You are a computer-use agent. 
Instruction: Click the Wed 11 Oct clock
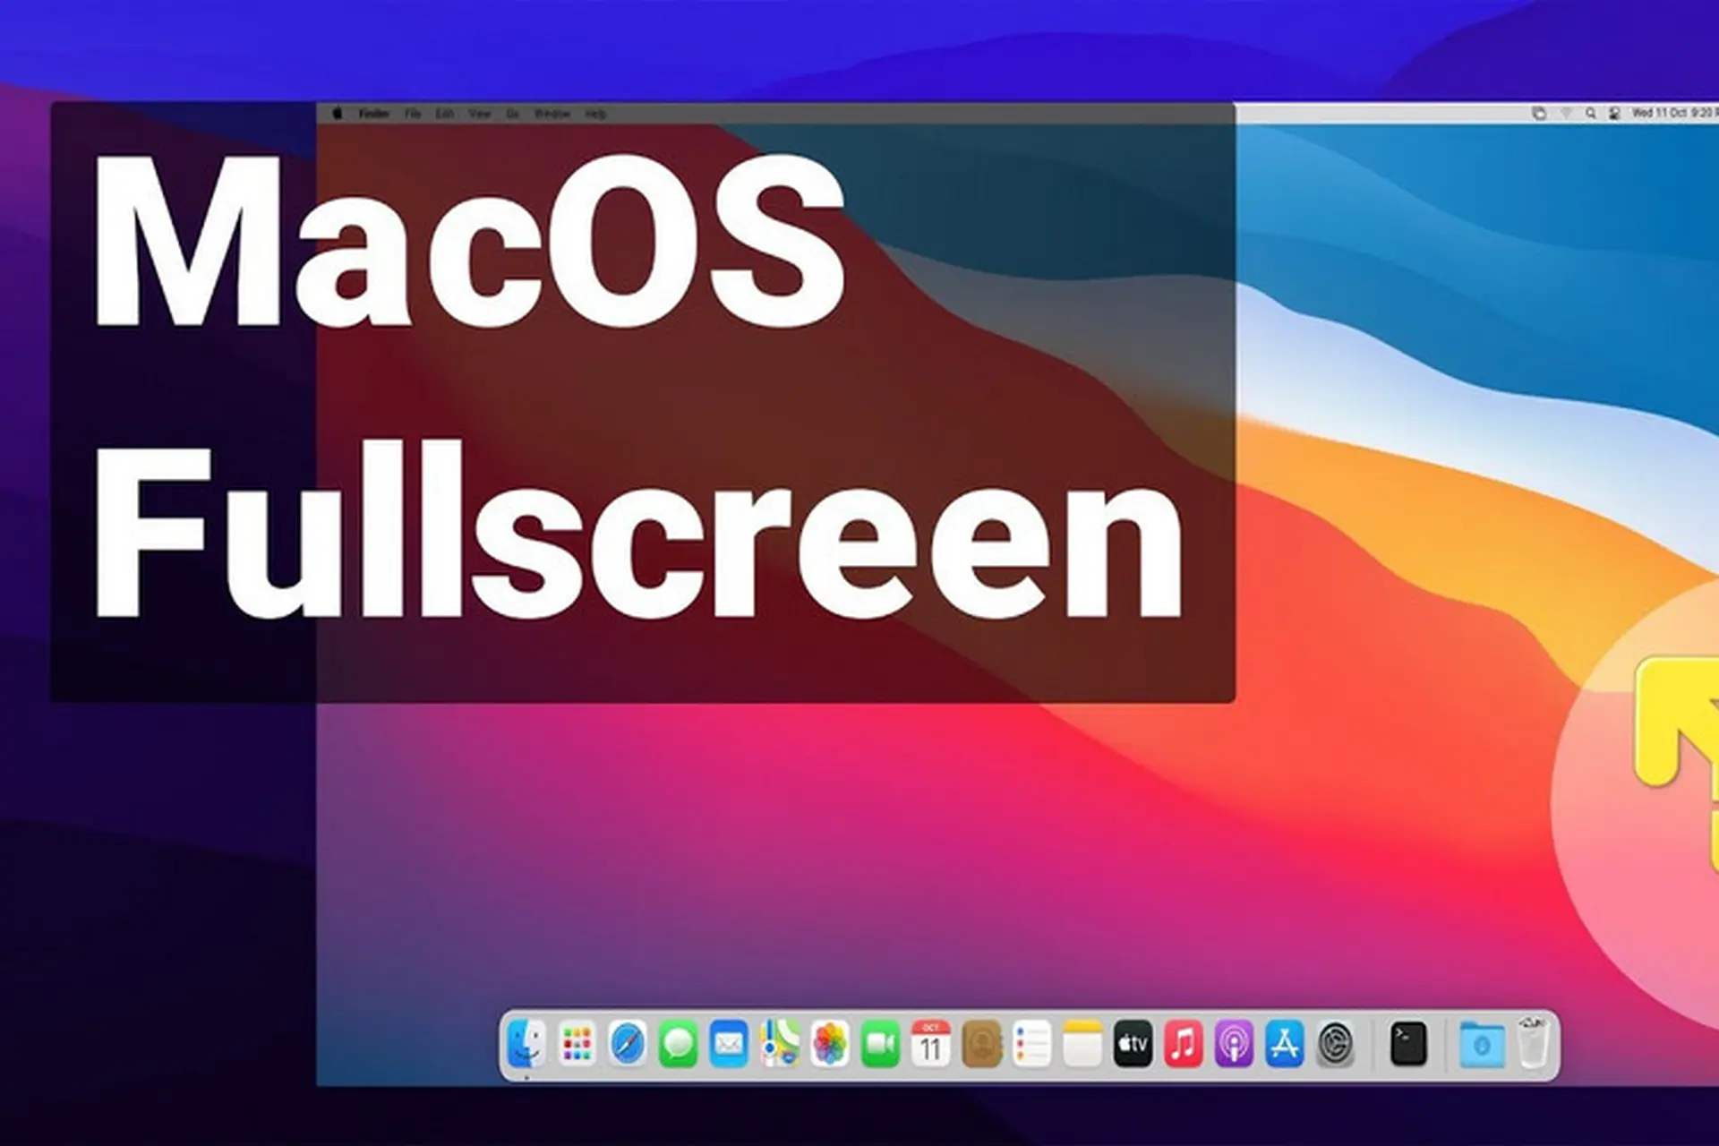tap(1674, 113)
